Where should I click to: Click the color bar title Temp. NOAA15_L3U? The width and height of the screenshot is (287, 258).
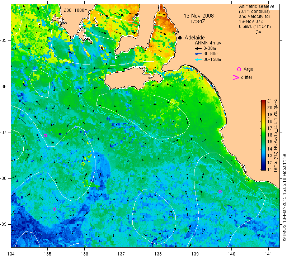point(275,135)
